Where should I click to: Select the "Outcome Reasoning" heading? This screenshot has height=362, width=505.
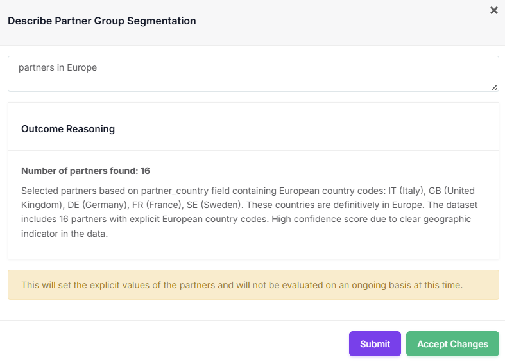click(x=68, y=129)
